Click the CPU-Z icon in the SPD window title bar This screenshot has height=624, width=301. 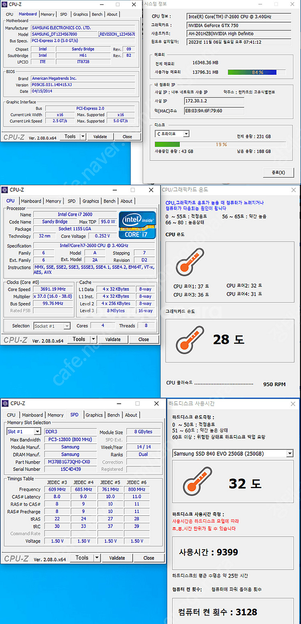[x=5, y=403]
